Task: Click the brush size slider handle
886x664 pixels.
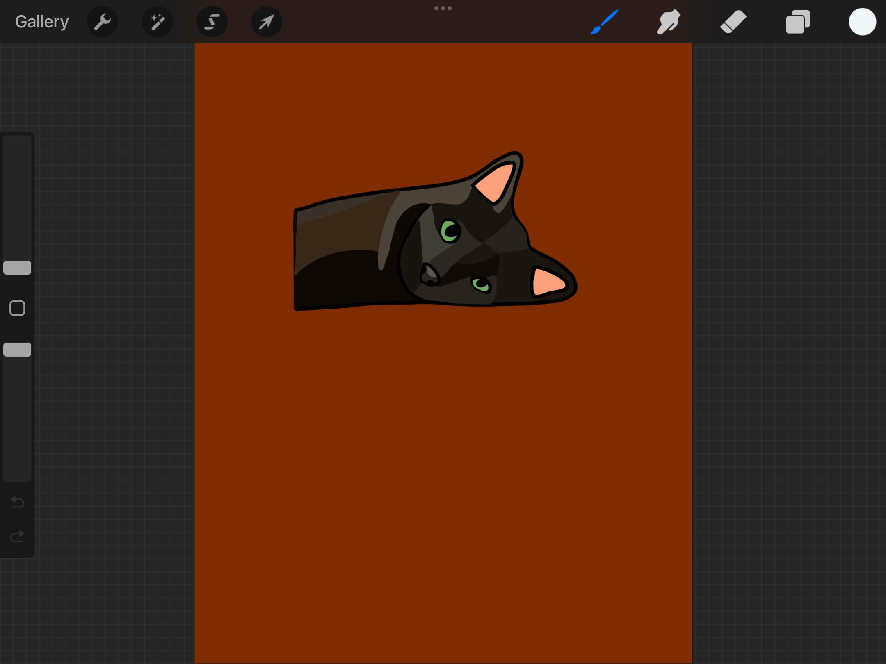Action: [17, 268]
